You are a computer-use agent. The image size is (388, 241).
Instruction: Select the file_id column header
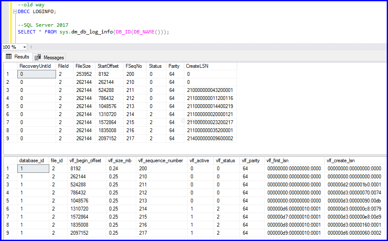coord(58,161)
